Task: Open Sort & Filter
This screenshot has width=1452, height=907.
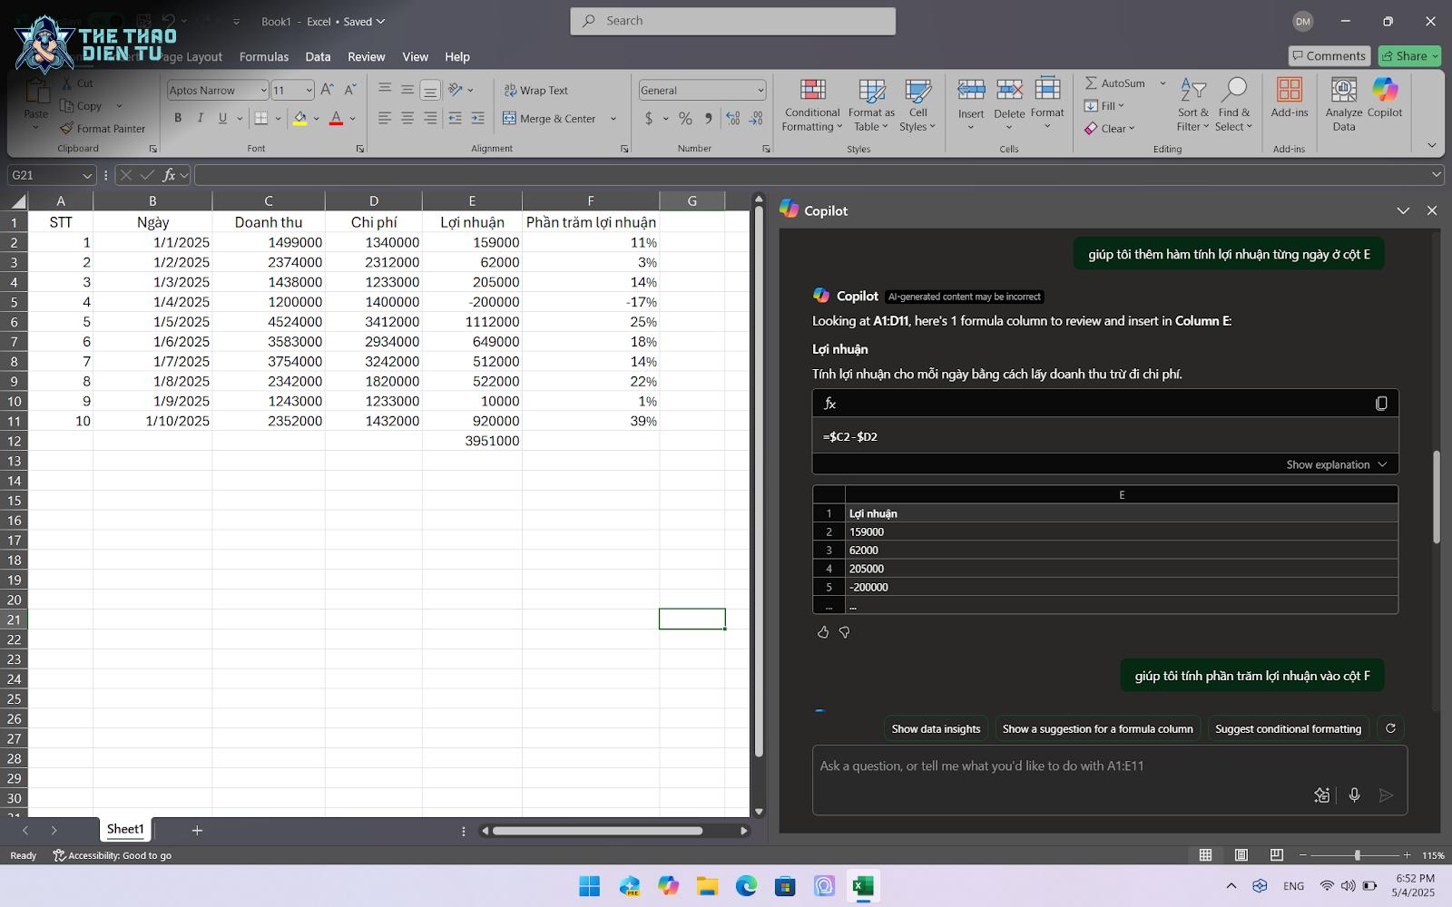Action: pos(1193,105)
